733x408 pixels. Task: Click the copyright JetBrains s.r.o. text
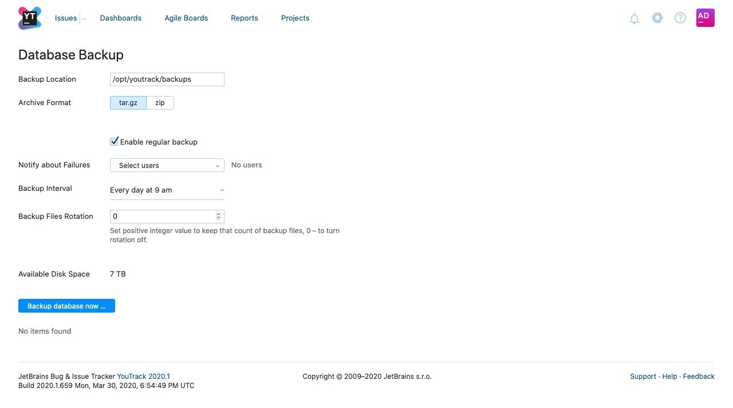pos(367,377)
